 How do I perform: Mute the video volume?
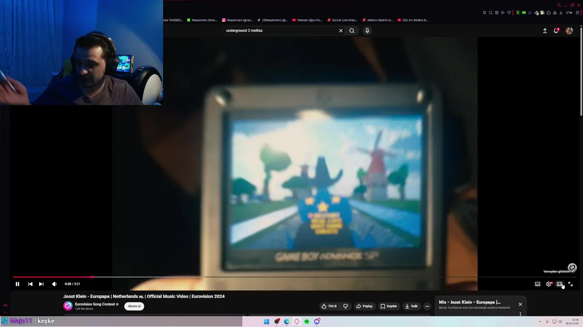54,284
